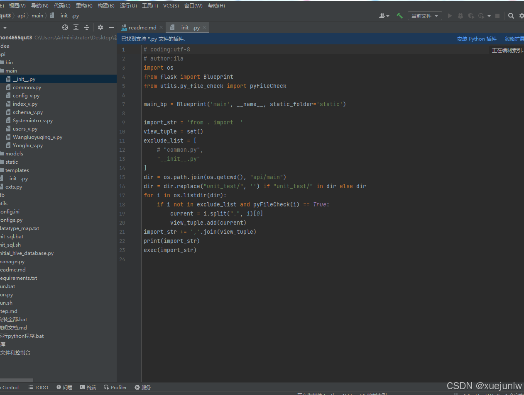Select the templates folder in project tree
The width and height of the screenshot is (524, 395).
tap(17, 170)
